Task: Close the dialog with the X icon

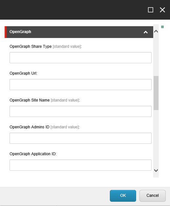Action: pyautogui.click(x=162, y=10)
